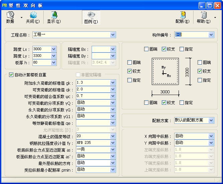Click the 工程名称 input field
Image resolution: width=223 pixels, height=184 pixels.
coord(71,35)
